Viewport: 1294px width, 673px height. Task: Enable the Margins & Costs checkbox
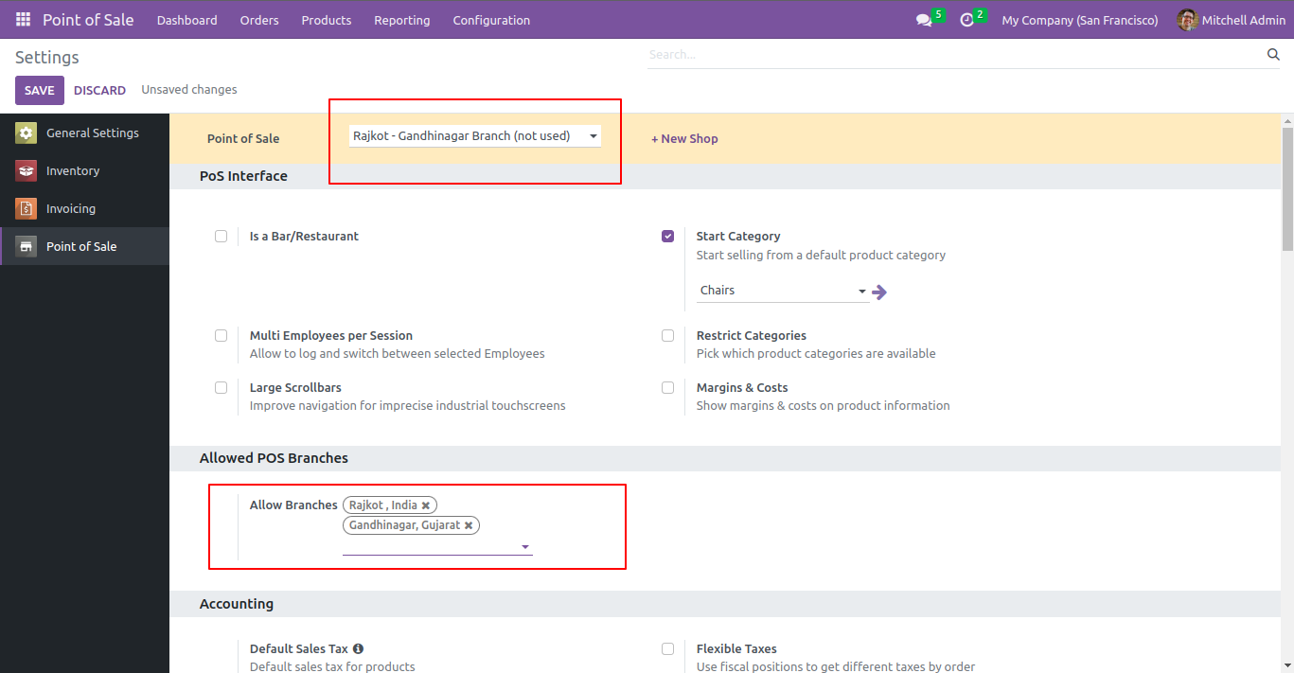coord(668,388)
